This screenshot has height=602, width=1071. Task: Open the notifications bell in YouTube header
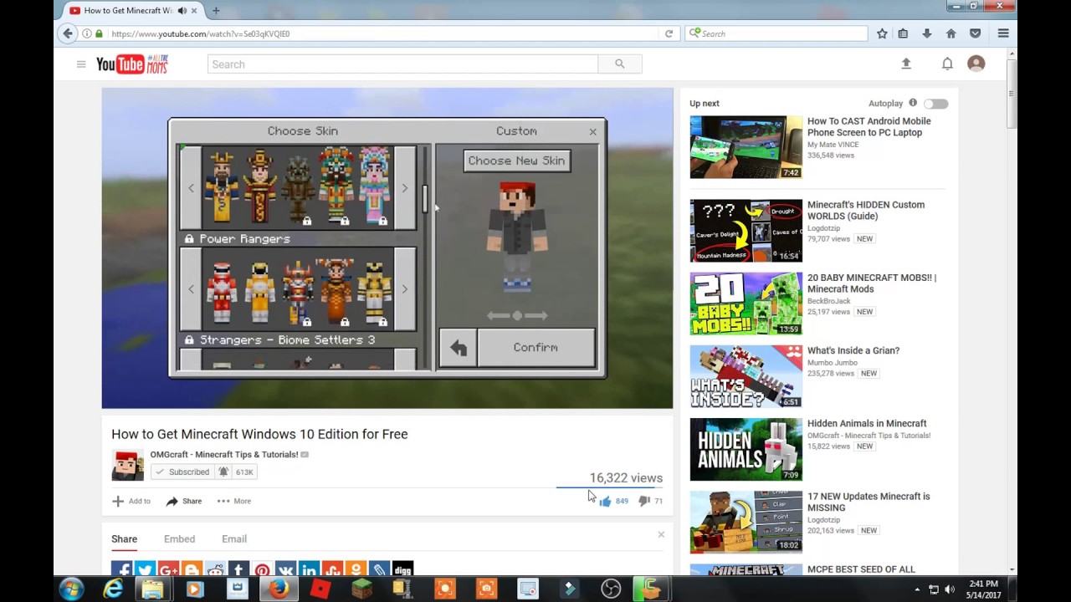(947, 64)
